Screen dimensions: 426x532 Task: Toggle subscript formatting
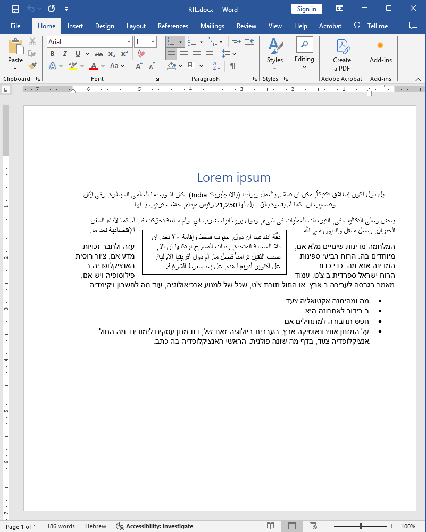[111, 54]
